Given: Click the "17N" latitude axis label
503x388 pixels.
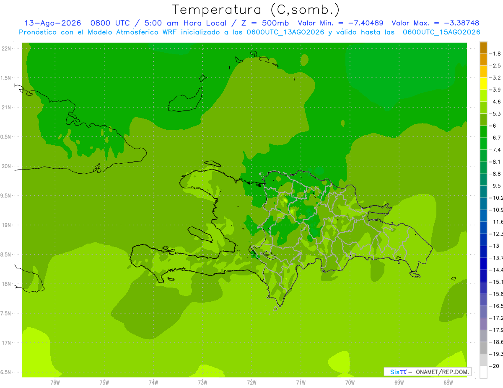Looking at the screenshot, I should tap(7, 343).
